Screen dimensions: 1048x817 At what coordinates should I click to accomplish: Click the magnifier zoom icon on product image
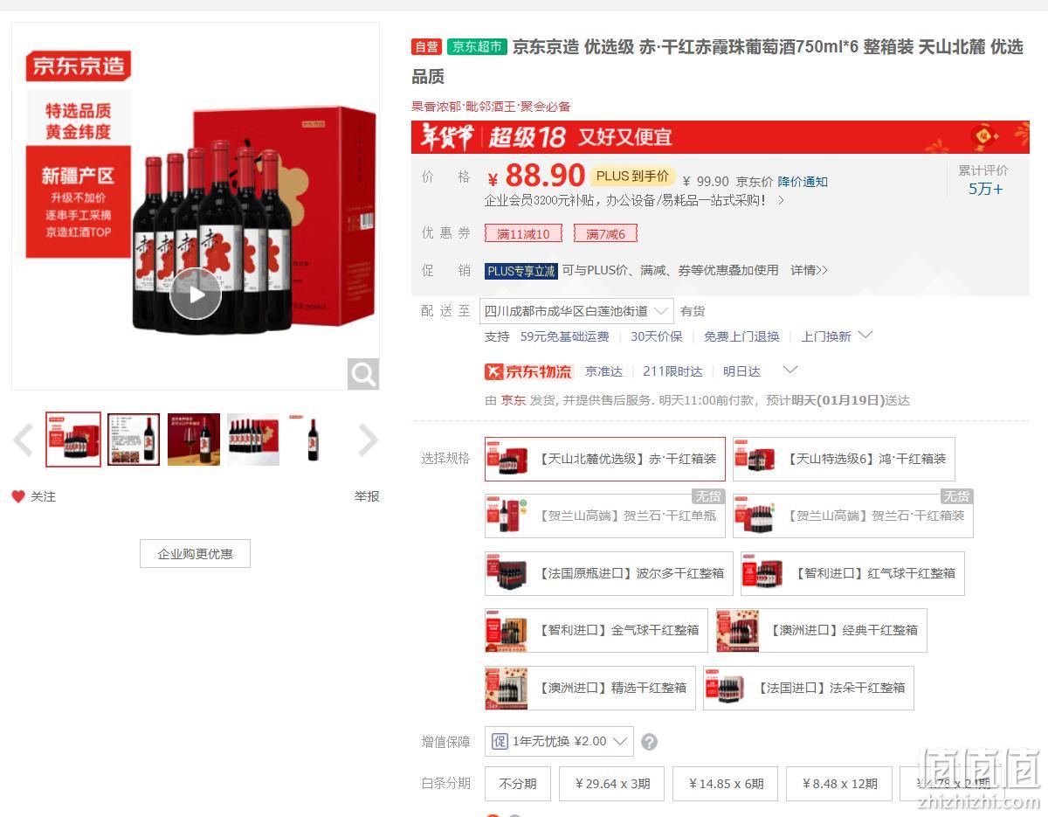(x=363, y=374)
